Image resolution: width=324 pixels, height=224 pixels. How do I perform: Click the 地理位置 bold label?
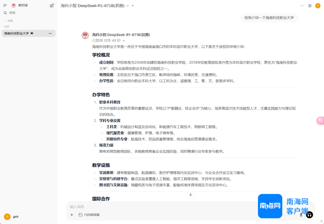[106, 75]
